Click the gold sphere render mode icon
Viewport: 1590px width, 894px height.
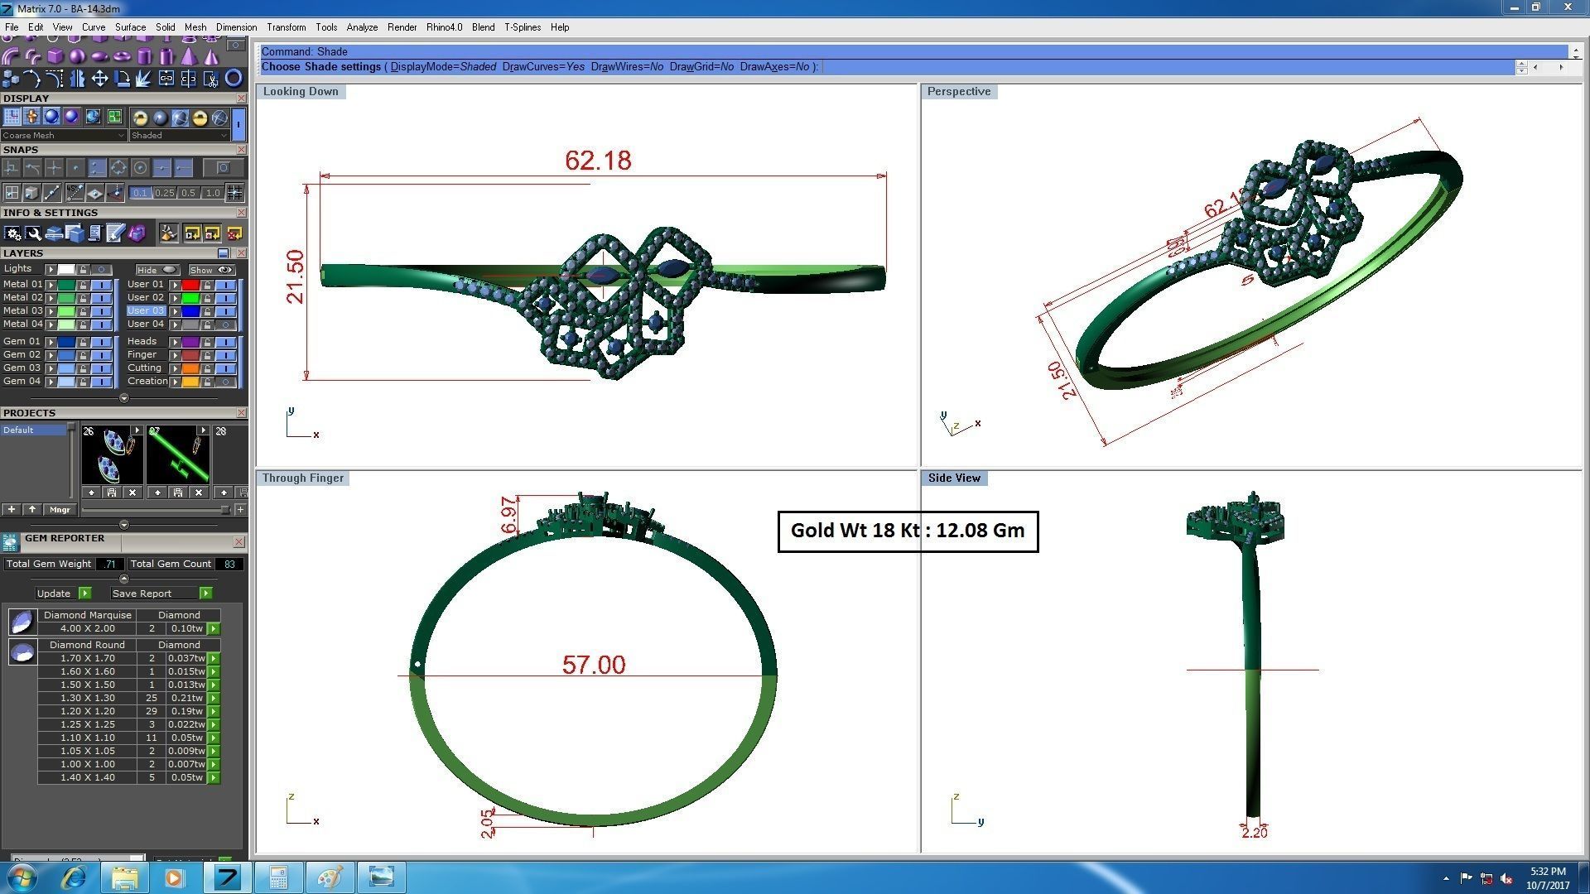point(140,118)
